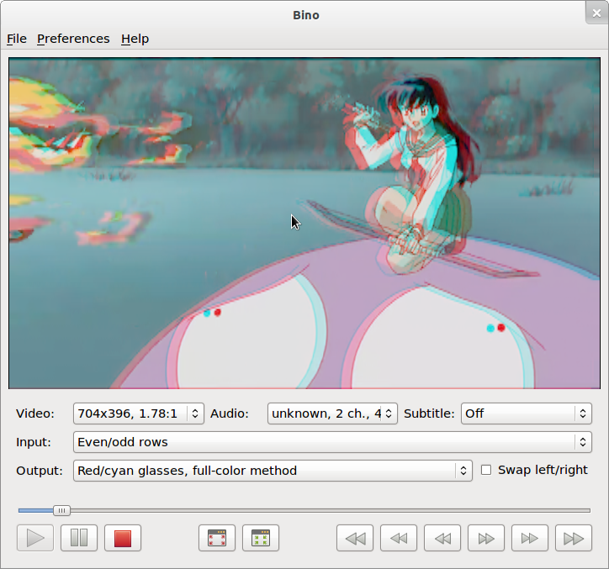Open the Subtitle dropdown set to Off
Image resolution: width=609 pixels, height=569 pixels.
tap(527, 414)
